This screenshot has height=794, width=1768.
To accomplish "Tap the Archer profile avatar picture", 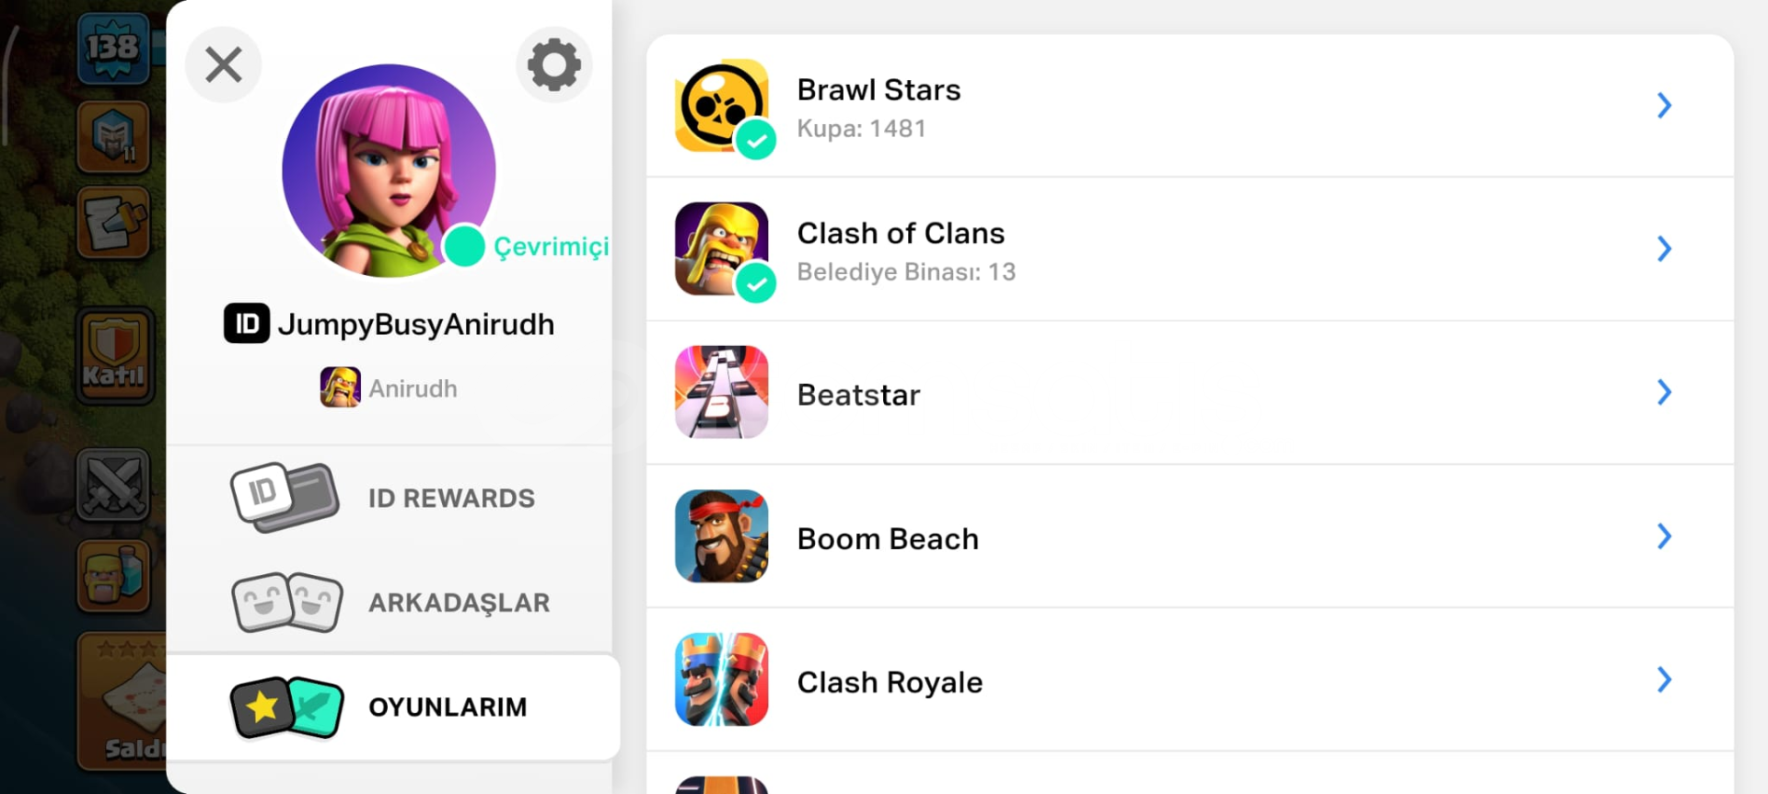I will click(389, 170).
